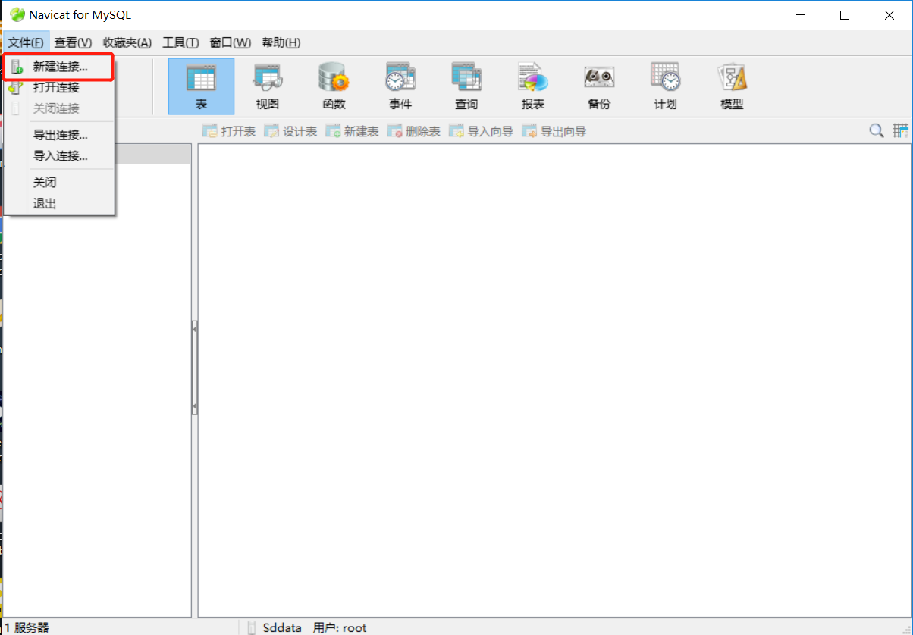Viewport: 913px width, 635px height.
Task: Choose 导出连接... menu entry
Action: 59,136
